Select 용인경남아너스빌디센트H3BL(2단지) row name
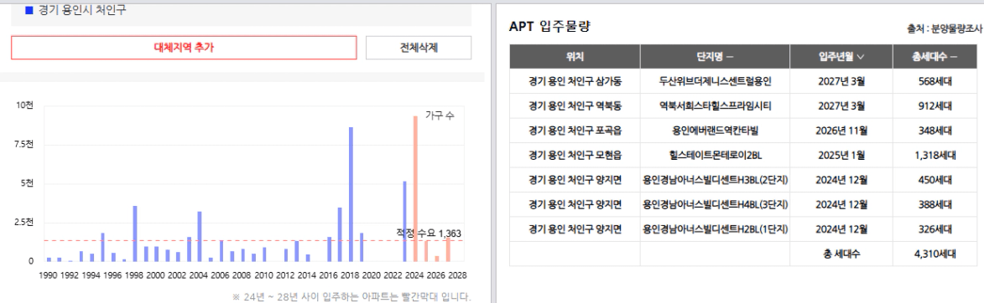 (x=715, y=180)
